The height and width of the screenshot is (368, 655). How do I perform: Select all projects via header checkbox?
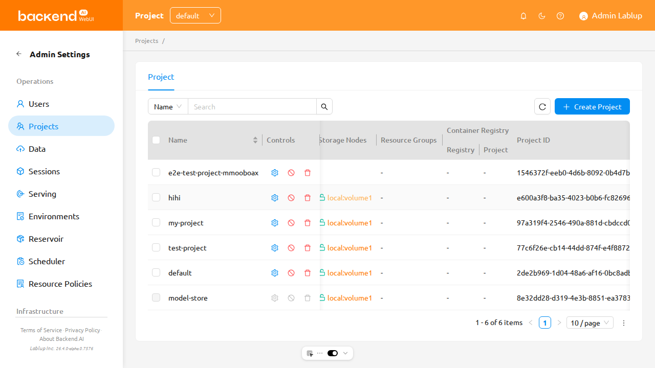(x=156, y=140)
